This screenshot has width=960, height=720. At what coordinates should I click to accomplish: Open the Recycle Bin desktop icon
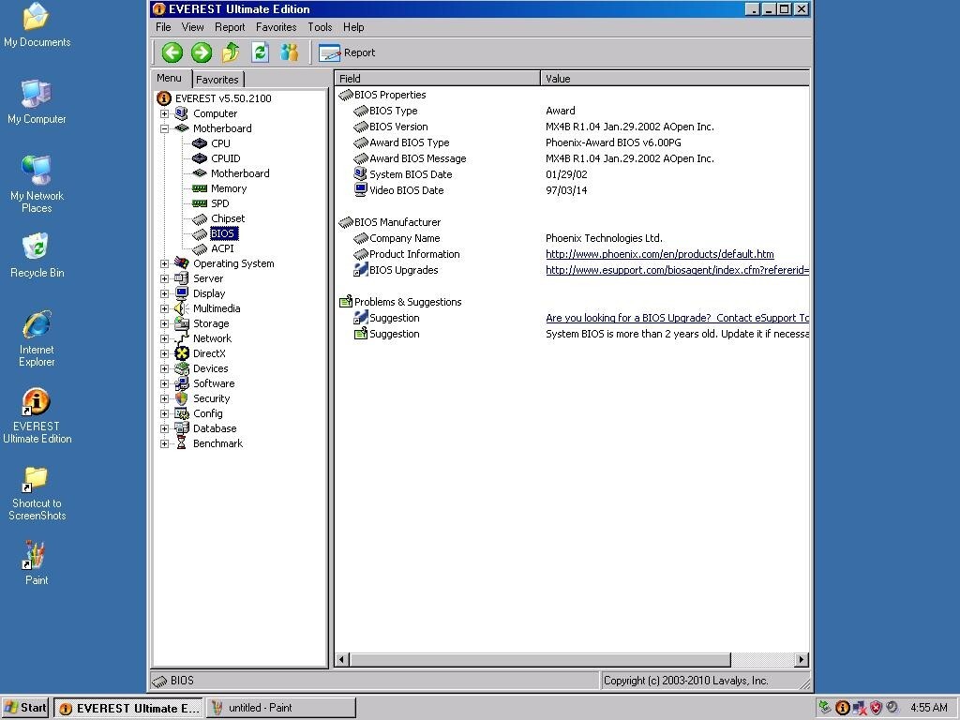(37, 256)
